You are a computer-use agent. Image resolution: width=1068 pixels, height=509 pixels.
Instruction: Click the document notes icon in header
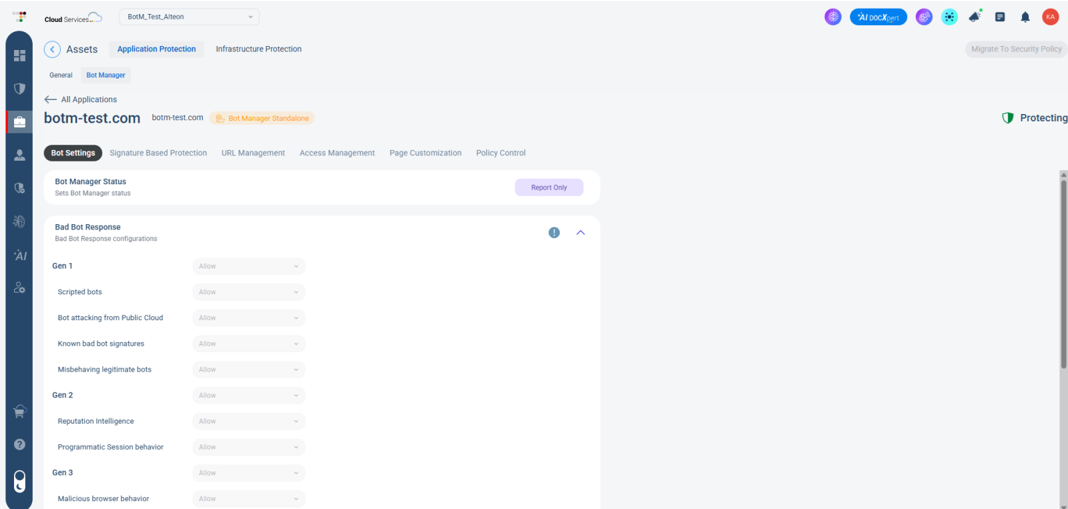tap(1000, 17)
